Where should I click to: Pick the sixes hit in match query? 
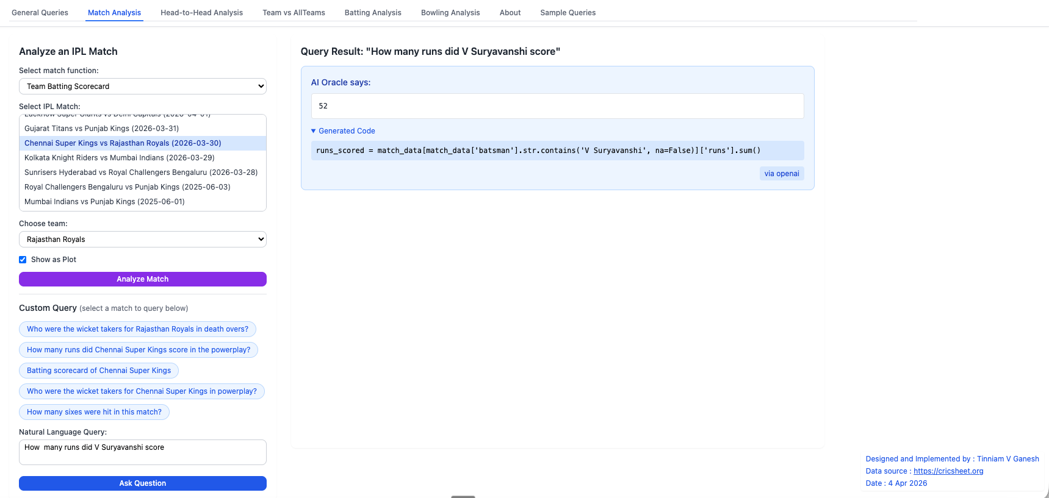[94, 412]
